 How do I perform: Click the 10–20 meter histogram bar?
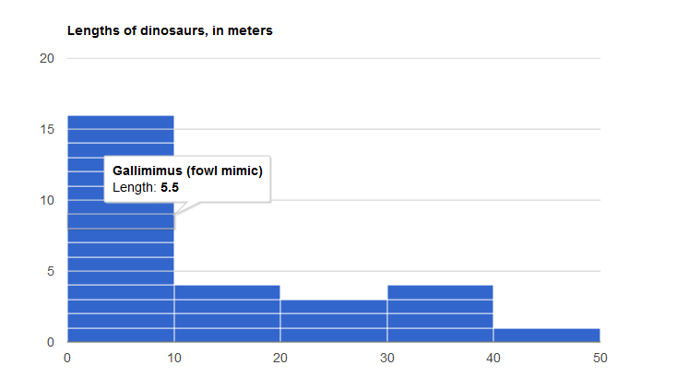[227, 313]
